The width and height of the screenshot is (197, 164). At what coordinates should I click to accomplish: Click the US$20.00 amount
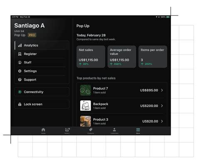coord(150,121)
